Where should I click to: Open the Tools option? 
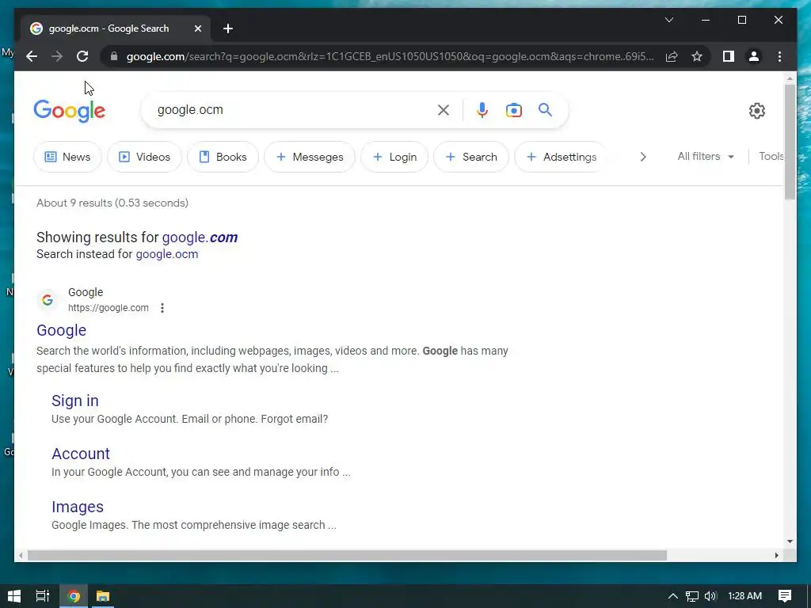(x=771, y=156)
